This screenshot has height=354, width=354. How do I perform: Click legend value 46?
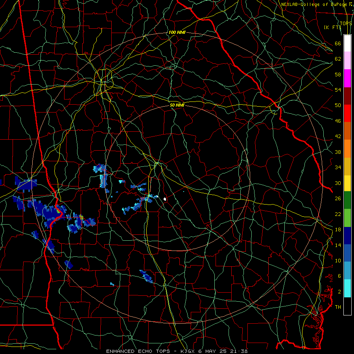tap(338, 121)
